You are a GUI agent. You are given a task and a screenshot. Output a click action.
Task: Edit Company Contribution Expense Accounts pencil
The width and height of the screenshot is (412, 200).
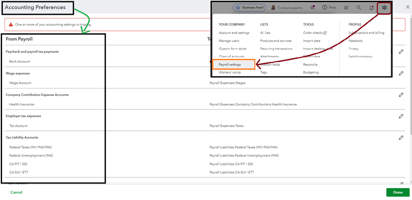(401, 95)
